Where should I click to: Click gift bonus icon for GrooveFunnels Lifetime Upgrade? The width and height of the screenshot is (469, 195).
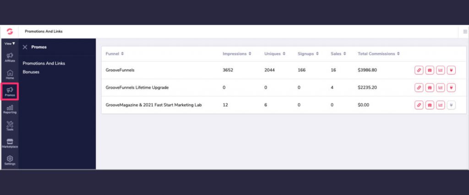click(x=430, y=88)
